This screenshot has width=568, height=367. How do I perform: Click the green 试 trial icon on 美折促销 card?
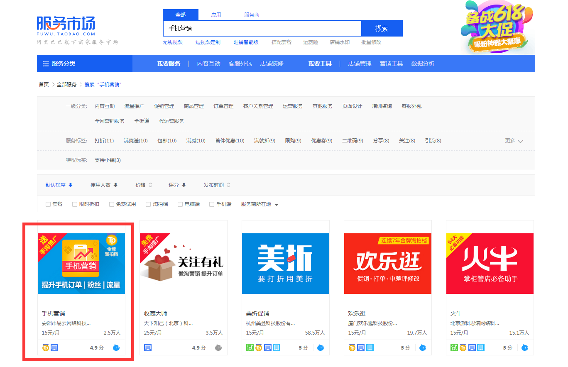click(250, 347)
